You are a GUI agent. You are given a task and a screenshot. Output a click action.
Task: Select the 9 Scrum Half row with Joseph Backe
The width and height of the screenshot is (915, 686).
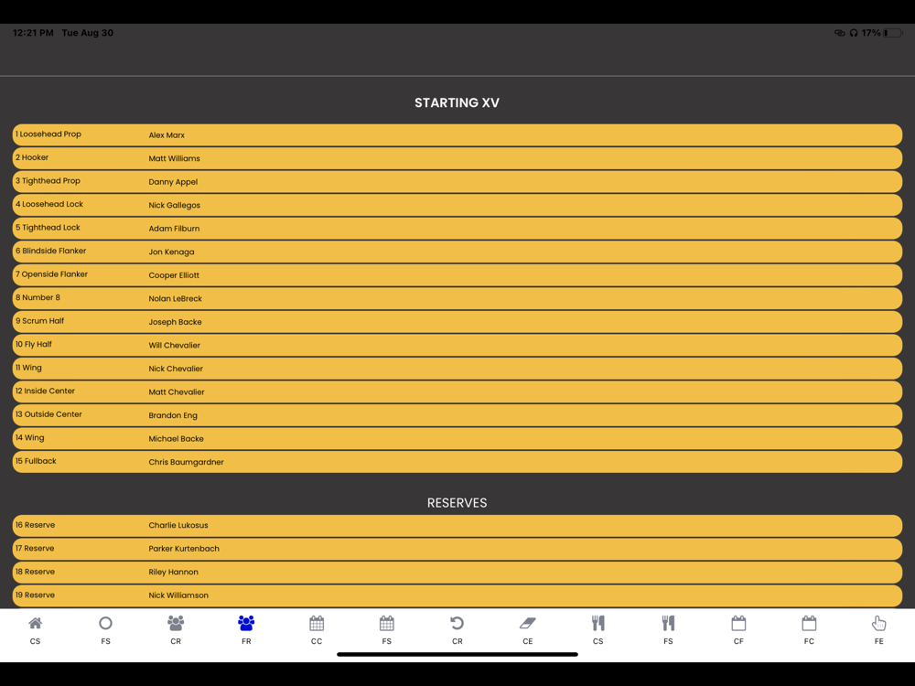(x=457, y=321)
